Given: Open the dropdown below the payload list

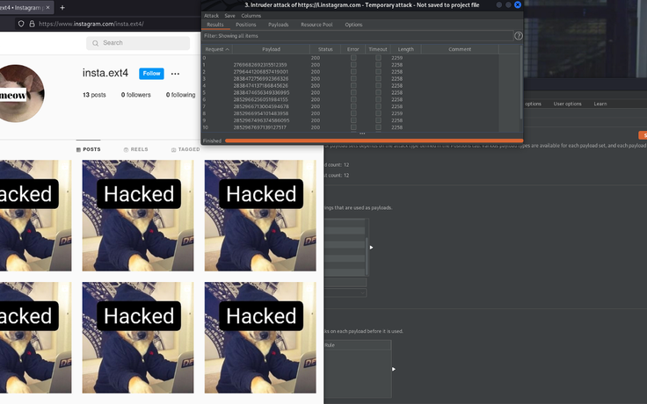Looking at the screenshot, I should [x=345, y=292].
